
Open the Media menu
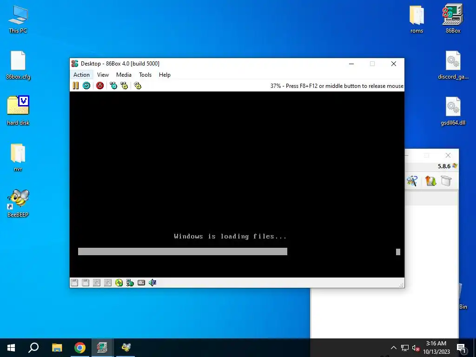tap(124, 75)
